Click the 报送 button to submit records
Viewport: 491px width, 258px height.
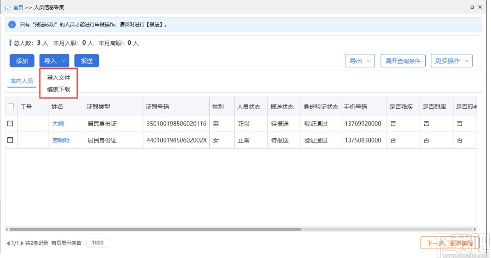86,61
